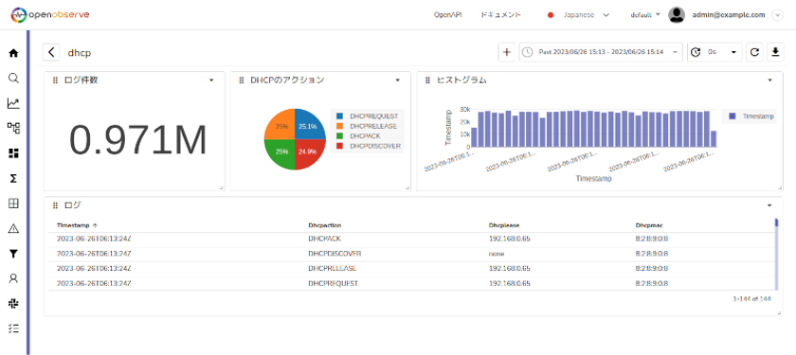Select the DHCPDISCOVER table row cell
796x355 pixels.
coord(335,254)
